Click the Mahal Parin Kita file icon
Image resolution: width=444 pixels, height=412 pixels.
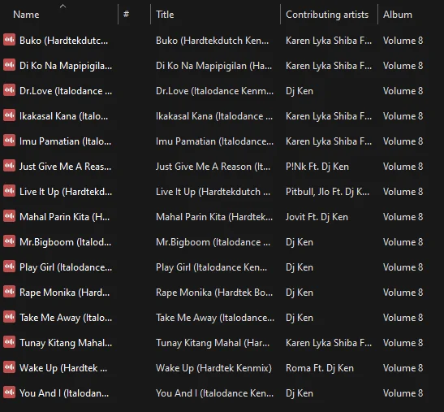click(x=10, y=216)
